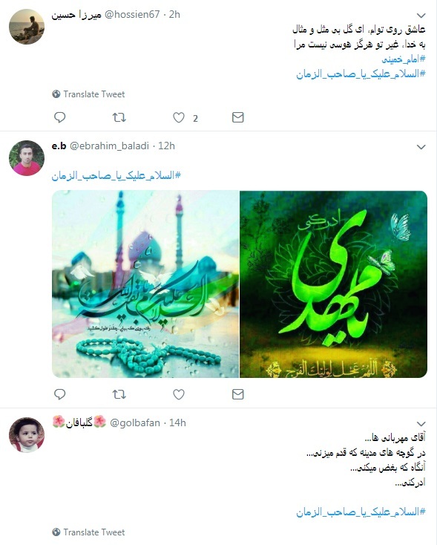This screenshot has height=545, width=437.
Task: Like the ebrahim_baladi tweet
Action: pos(179,394)
